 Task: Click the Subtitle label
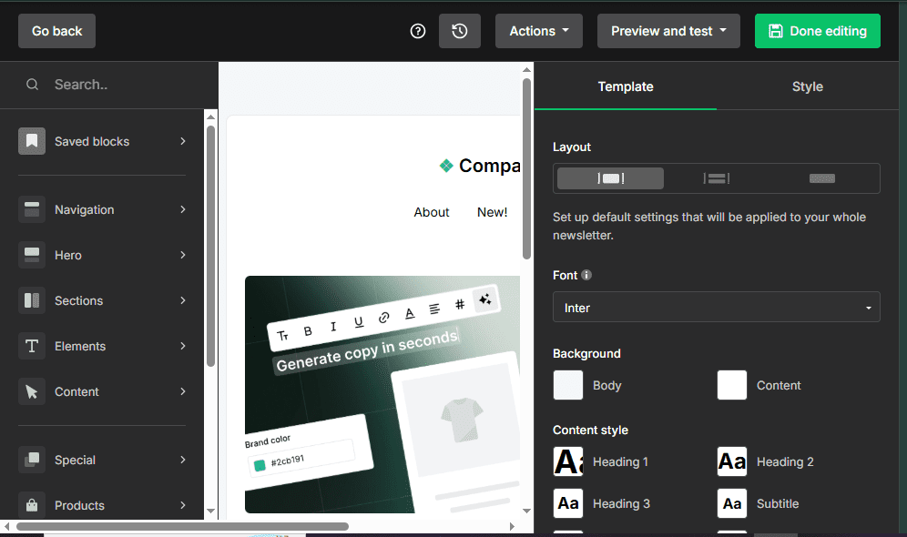pos(778,503)
